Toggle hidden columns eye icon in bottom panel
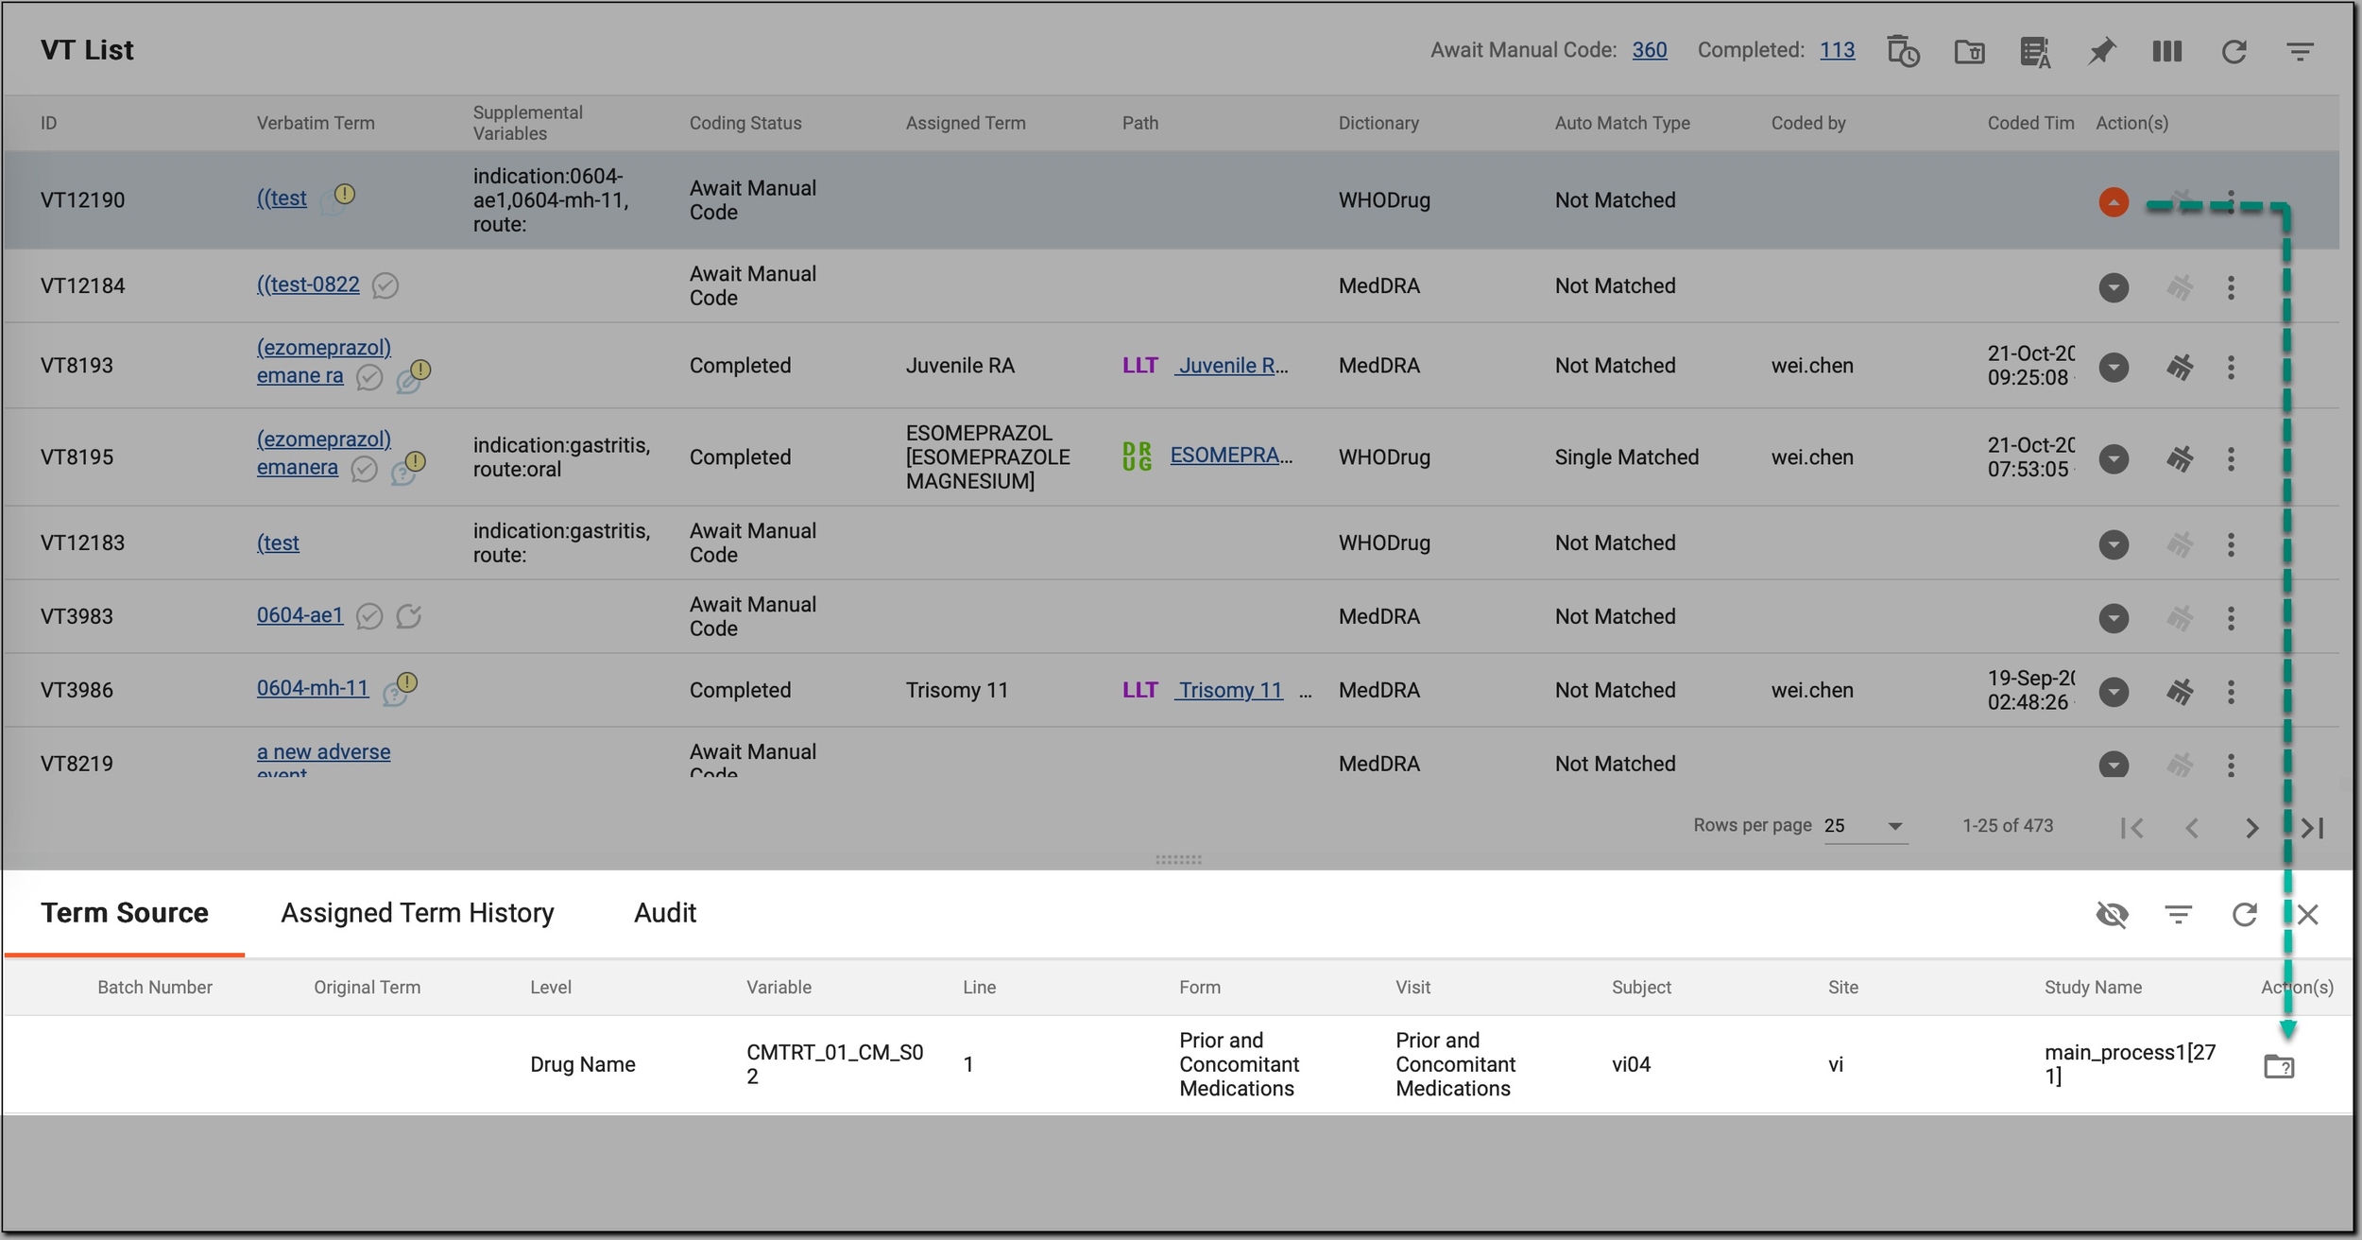The height and width of the screenshot is (1240, 2362). (x=2112, y=915)
